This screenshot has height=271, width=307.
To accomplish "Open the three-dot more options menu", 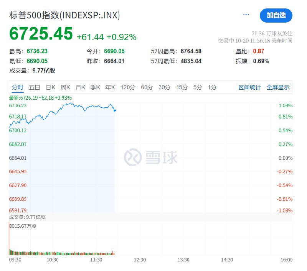I will 246,15.
